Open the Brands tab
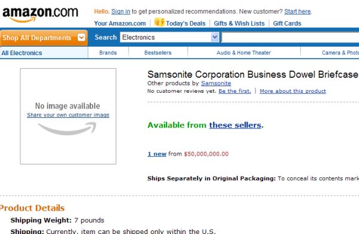 [108, 53]
